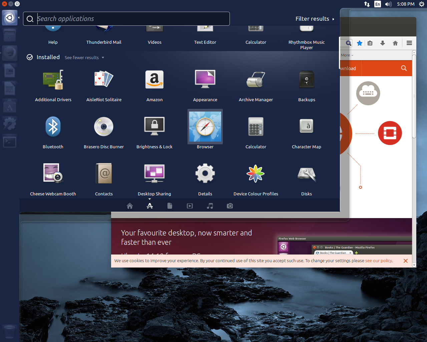This screenshot has height=342, width=427.
Task: Switch to the Home lens
Action: coord(130,206)
